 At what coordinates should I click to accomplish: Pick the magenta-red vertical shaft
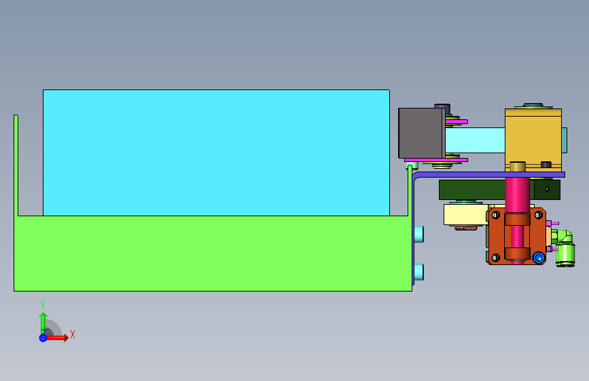[517, 195]
